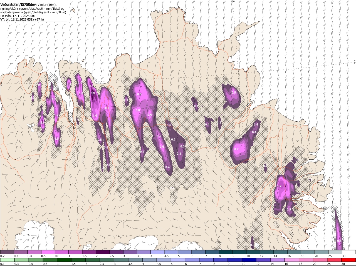Viewport: 356px width, 266px height.
Task: Click the white upper legend swatch labeled 30
Action: coord(348,252)
